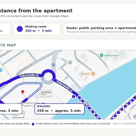Click the Vukovarska ul. label left of the roundabout
Viewport: 136px width, 136px height.
29,76
